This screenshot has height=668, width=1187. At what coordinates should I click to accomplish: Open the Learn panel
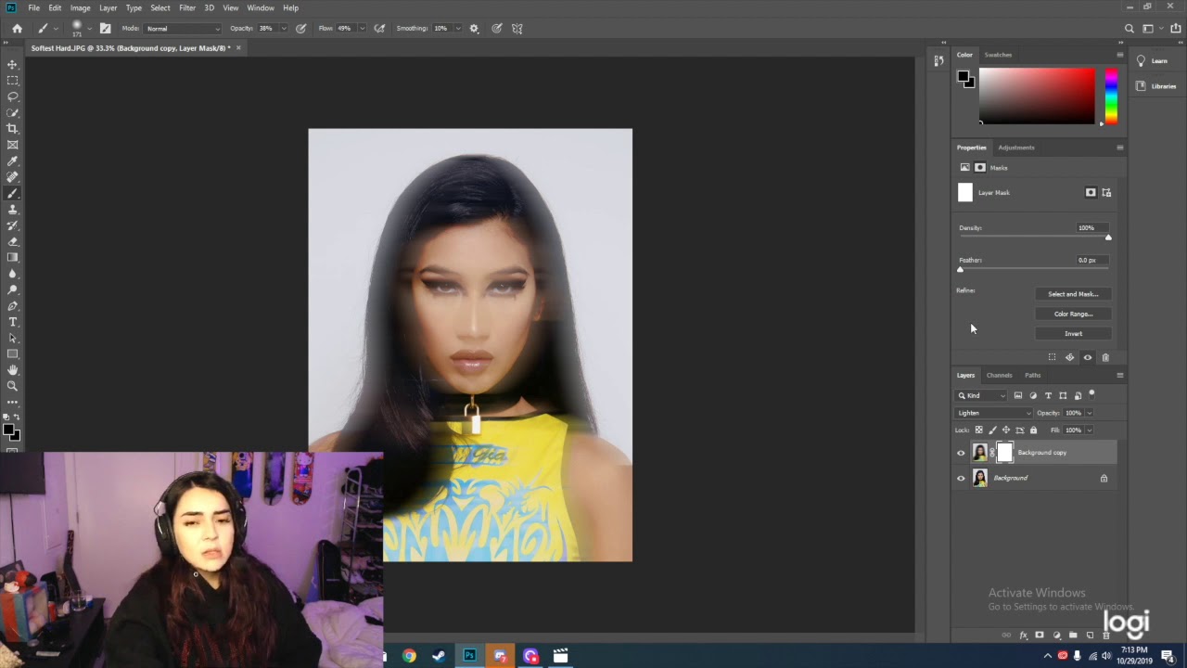[1153, 61]
